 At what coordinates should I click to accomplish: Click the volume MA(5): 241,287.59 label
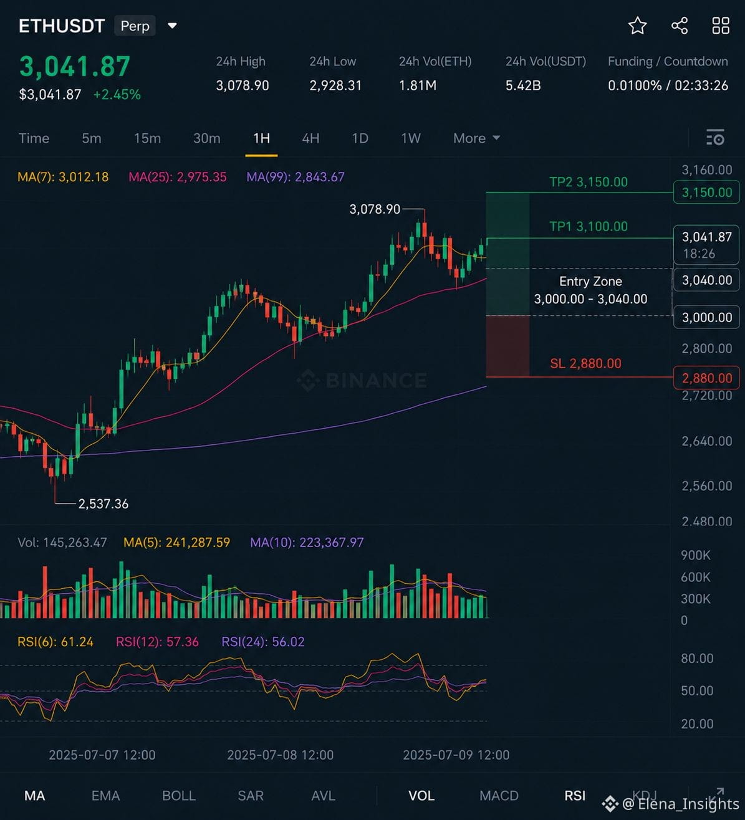click(177, 543)
